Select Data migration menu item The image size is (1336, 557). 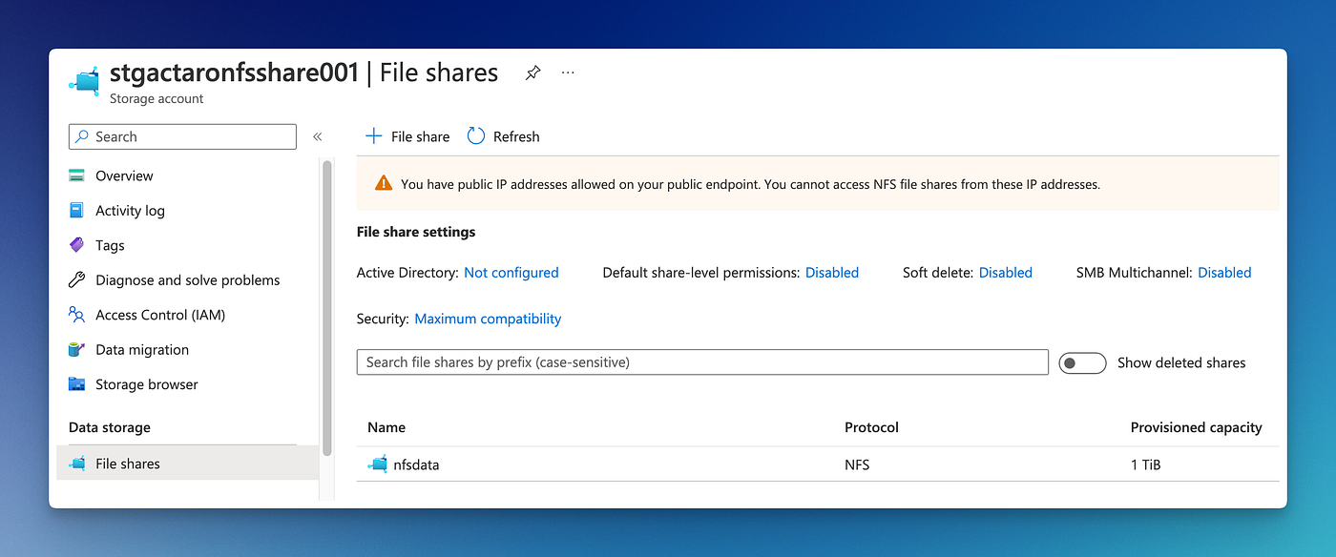pos(142,350)
